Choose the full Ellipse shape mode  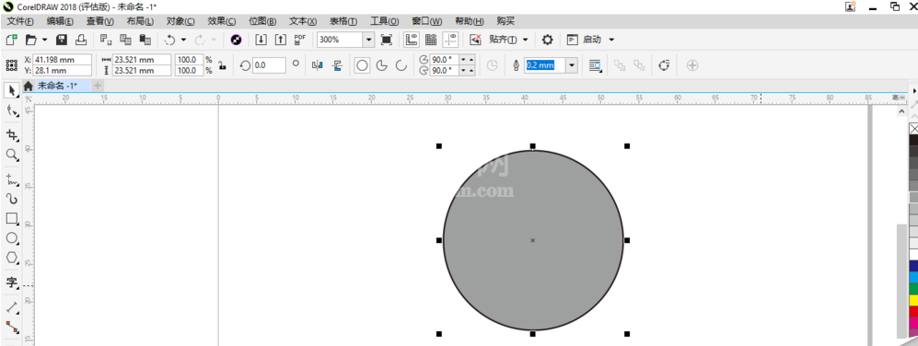click(x=363, y=65)
